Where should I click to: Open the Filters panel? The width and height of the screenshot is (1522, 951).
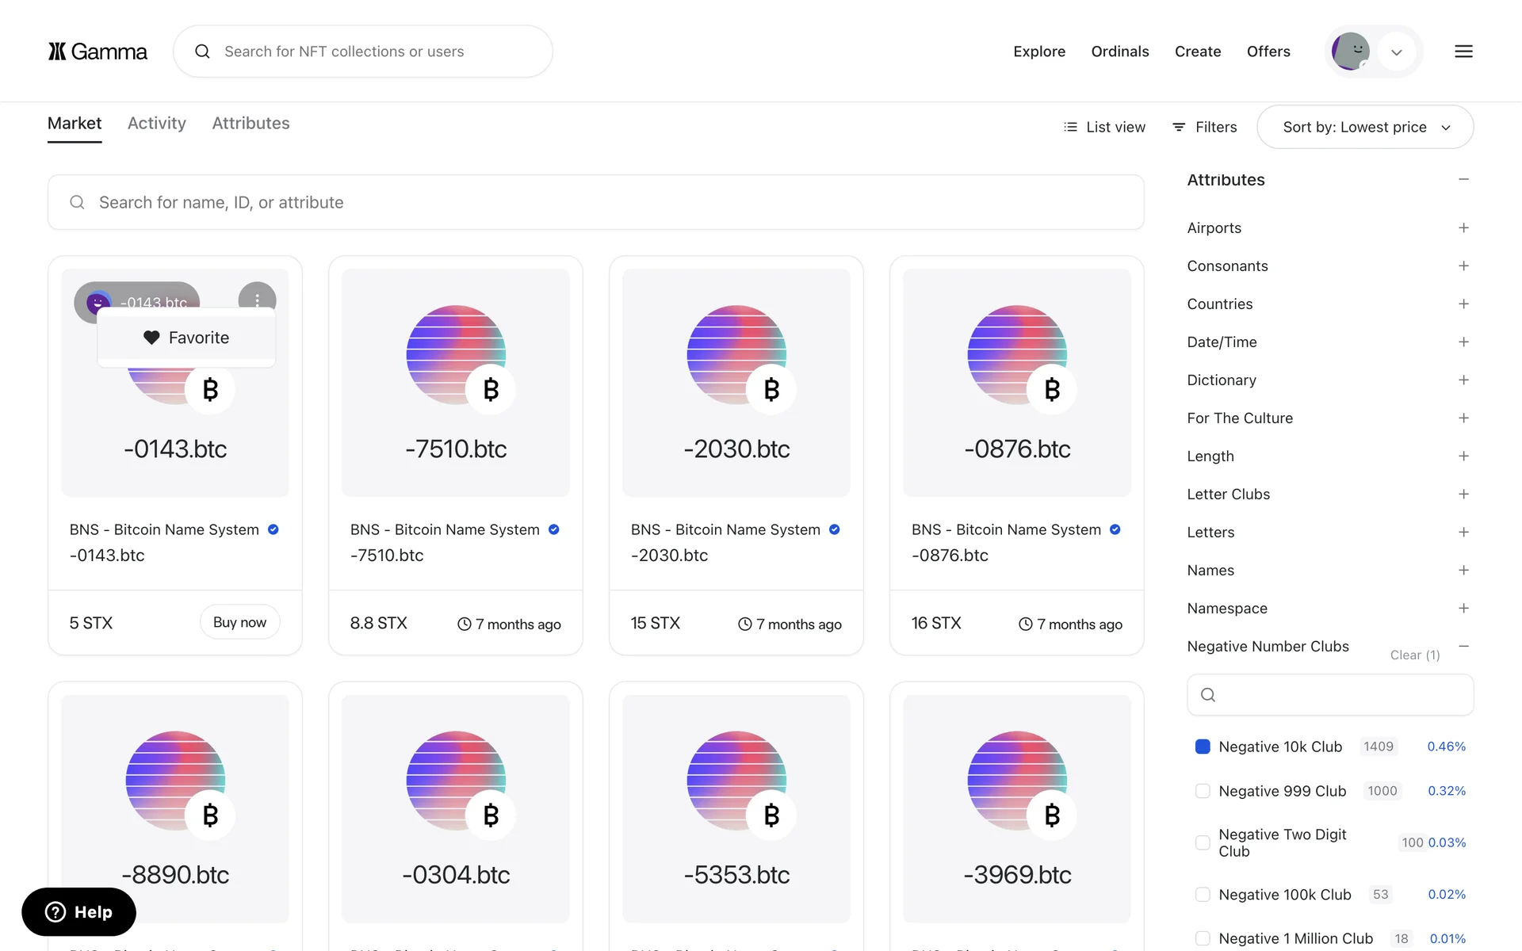point(1204,127)
